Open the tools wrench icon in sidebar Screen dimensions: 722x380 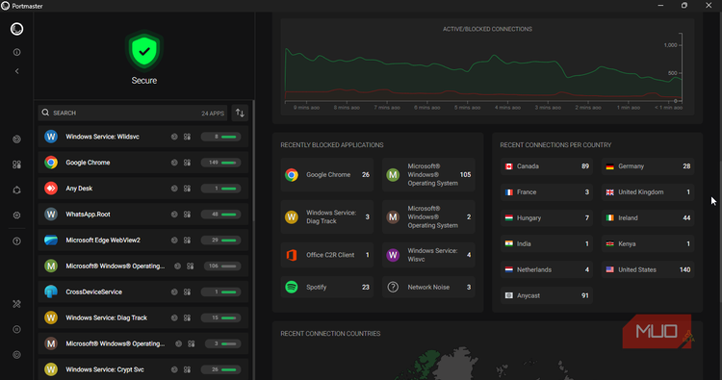16,304
